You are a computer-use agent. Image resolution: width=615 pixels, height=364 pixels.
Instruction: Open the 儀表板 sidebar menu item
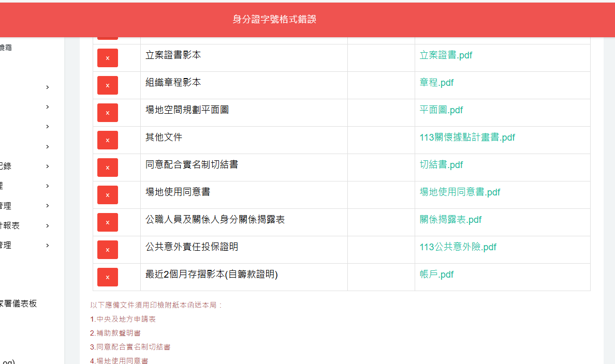click(x=19, y=304)
